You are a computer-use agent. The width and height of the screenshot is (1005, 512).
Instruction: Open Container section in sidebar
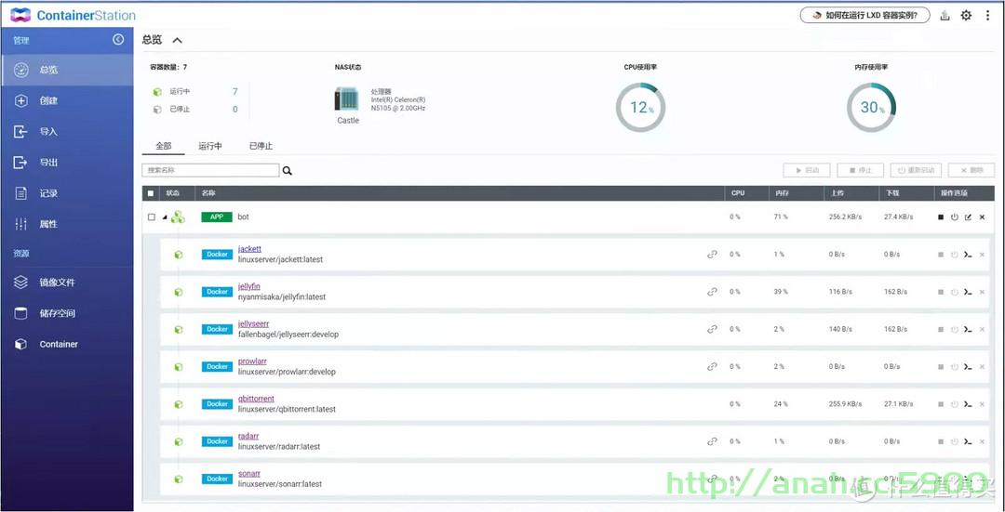[x=67, y=344]
